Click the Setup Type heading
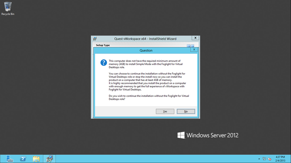The height and width of the screenshot is (163, 291). (x=103, y=45)
